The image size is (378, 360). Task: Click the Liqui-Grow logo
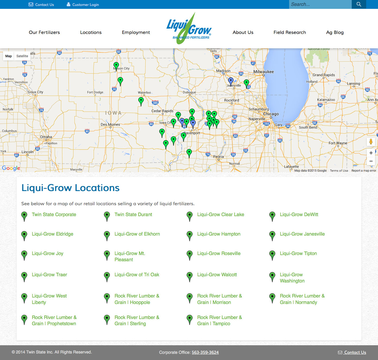pos(189,29)
